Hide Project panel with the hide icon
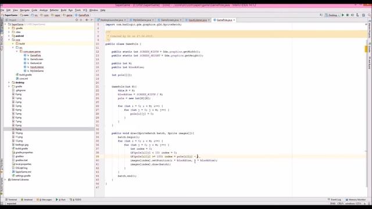Viewport: 372px width, 209px height. pyautogui.click(x=92, y=20)
